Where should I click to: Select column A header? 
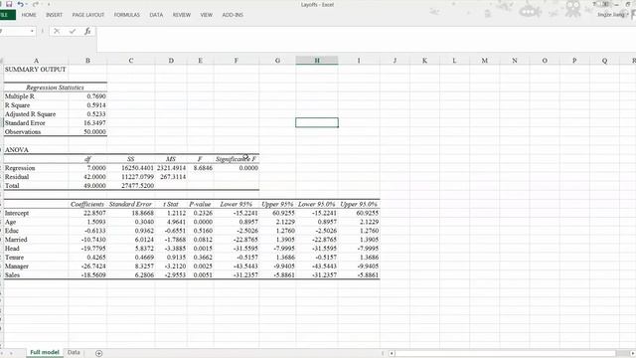click(36, 61)
